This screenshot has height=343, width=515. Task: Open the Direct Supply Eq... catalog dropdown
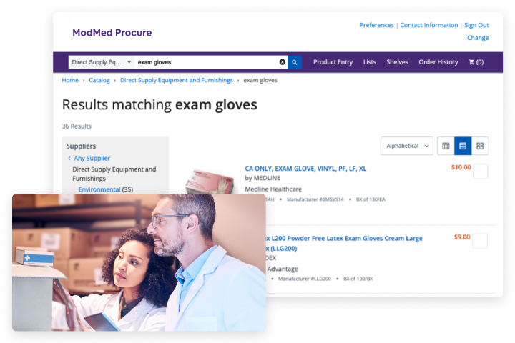coord(102,62)
